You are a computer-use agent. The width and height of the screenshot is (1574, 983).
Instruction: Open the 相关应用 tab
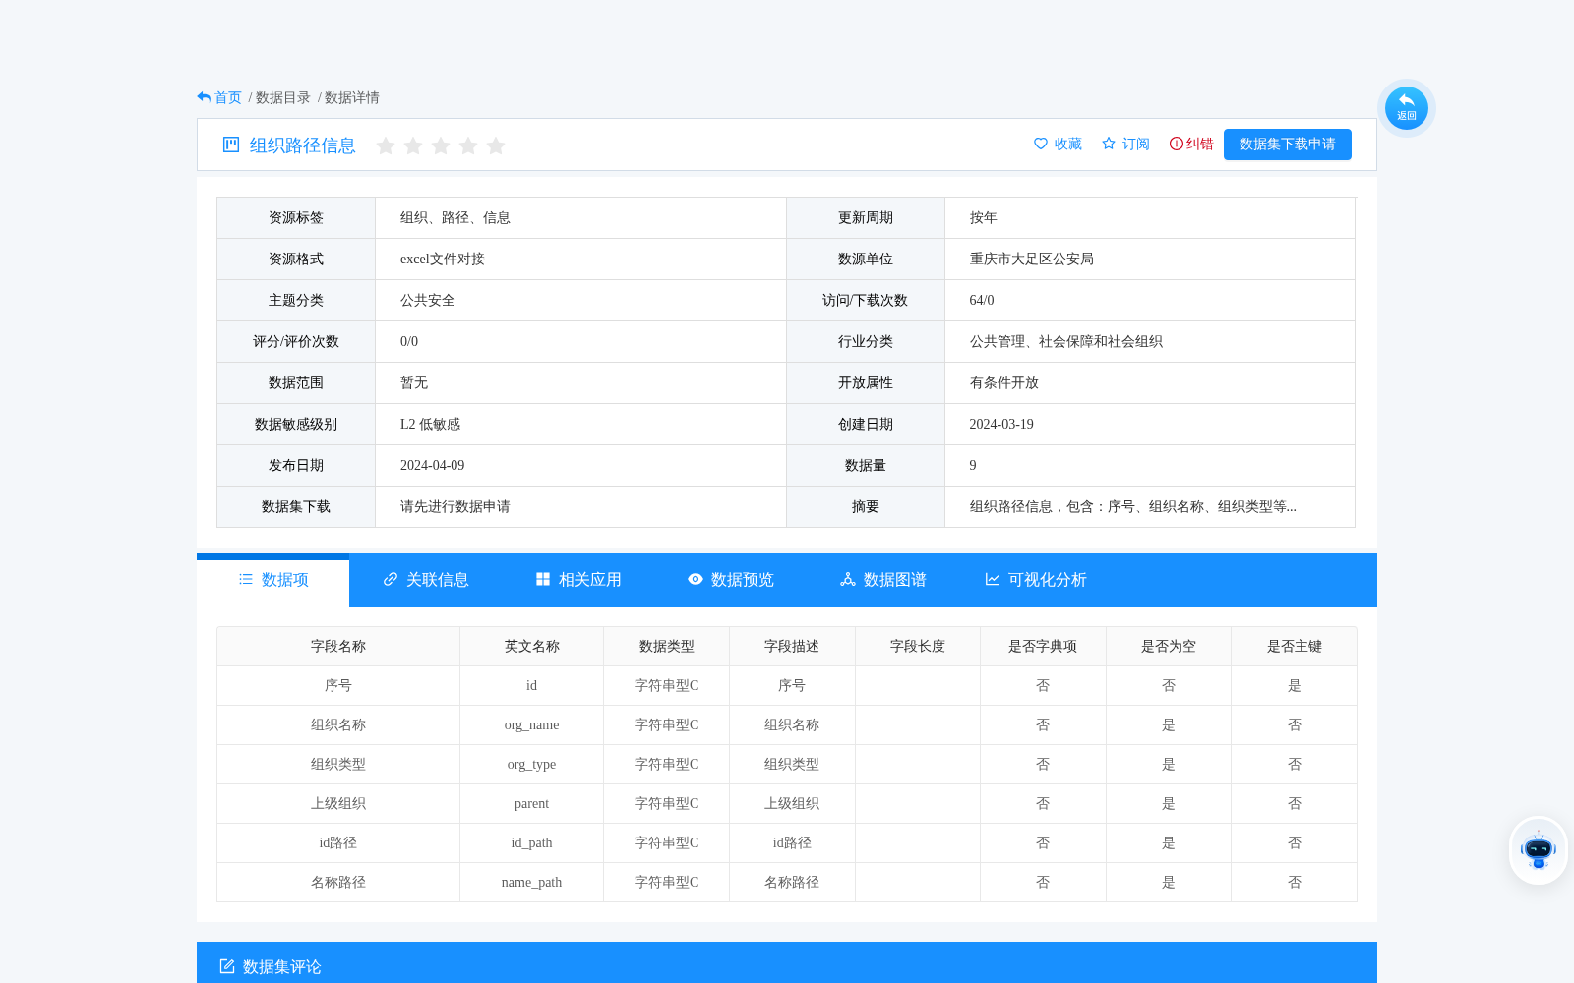point(578,580)
